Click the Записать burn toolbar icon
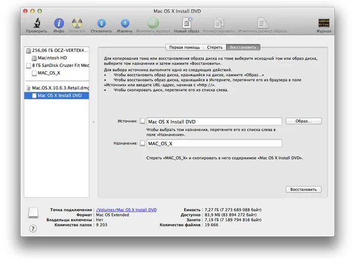Screen dimensions: 355x259 77,23
